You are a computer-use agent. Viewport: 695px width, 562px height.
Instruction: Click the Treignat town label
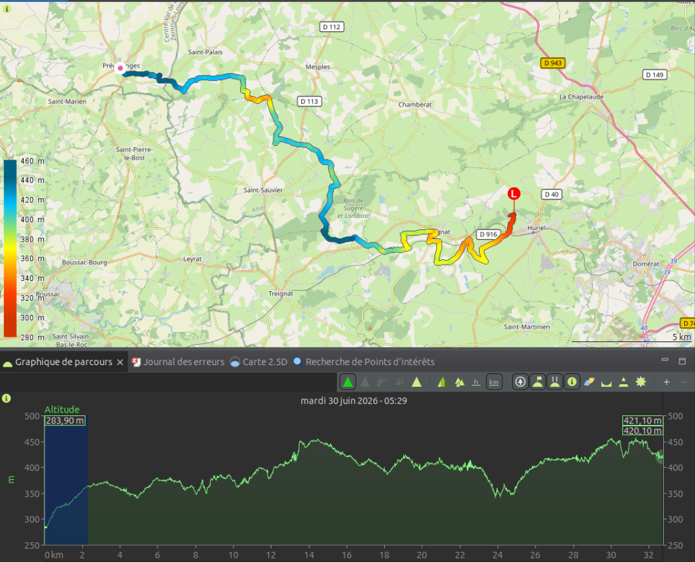(280, 293)
